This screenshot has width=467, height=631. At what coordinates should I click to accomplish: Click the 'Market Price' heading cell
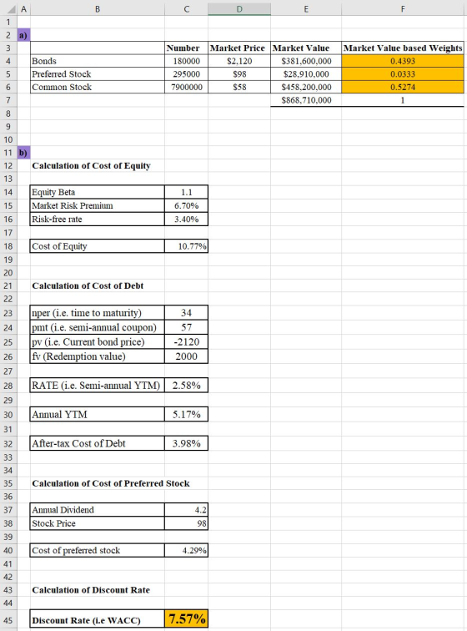tap(239, 48)
